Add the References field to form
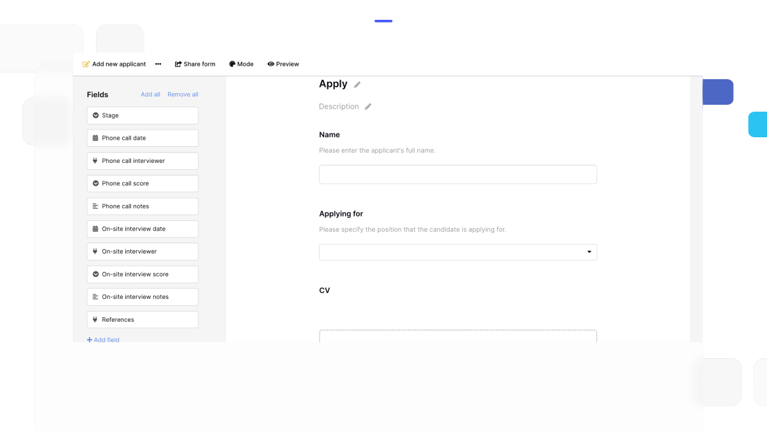 143,320
